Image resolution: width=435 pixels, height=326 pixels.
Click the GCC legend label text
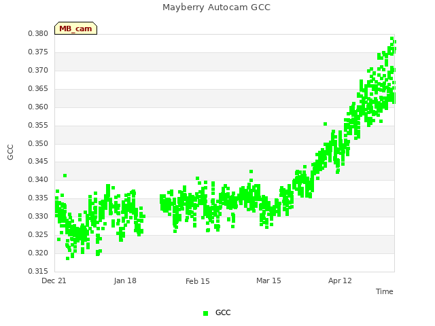(x=223, y=312)
